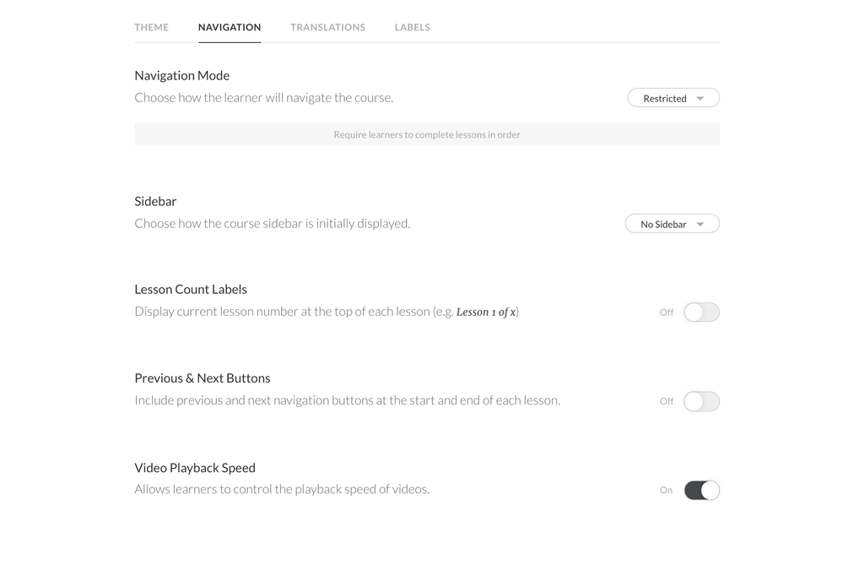Open the Translations tab
The height and width of the screenshot is (576, 843).
point(327,27)
